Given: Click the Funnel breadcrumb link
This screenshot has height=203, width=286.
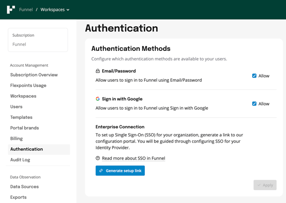Looking at the screenshot, I should click(26, 10).
